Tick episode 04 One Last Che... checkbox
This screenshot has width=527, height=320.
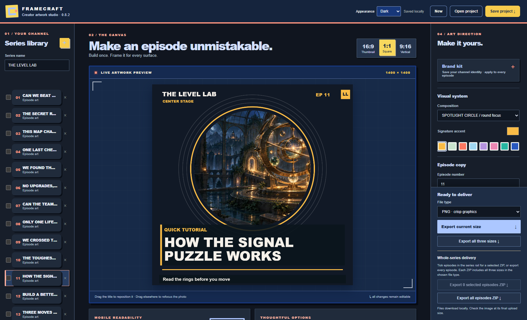[x=8, y=152]
